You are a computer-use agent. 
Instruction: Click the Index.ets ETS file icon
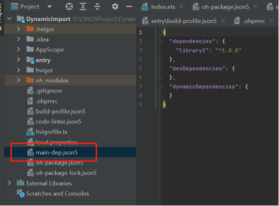tap(145, 7)
